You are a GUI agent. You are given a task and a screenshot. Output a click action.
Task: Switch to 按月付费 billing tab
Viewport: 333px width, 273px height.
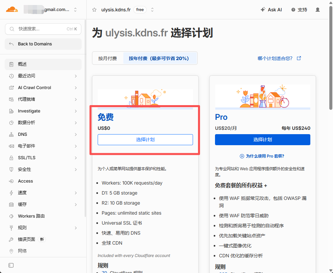[x=108, y=58]
